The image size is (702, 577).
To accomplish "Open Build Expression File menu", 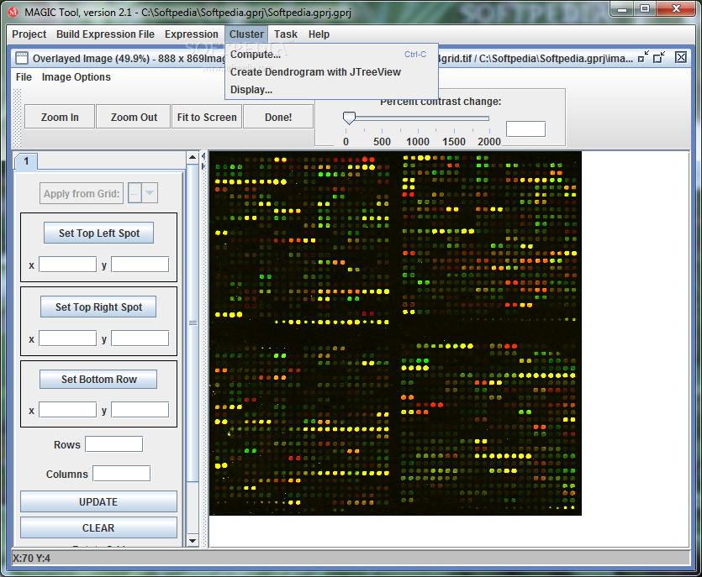I will [105, 34].
